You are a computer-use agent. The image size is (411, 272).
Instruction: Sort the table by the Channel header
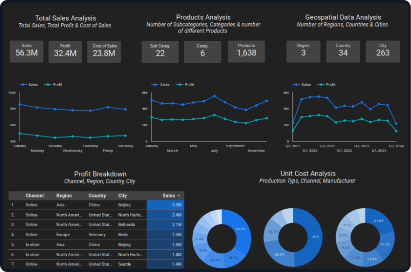35,196
